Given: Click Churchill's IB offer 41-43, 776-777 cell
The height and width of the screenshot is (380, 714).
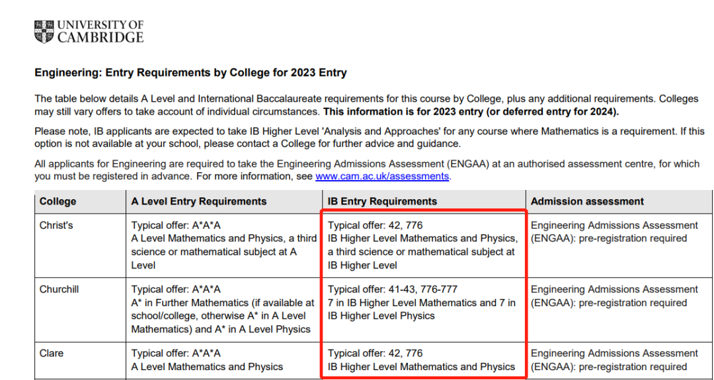Looking at the screenshot, I should click(424, 309).
